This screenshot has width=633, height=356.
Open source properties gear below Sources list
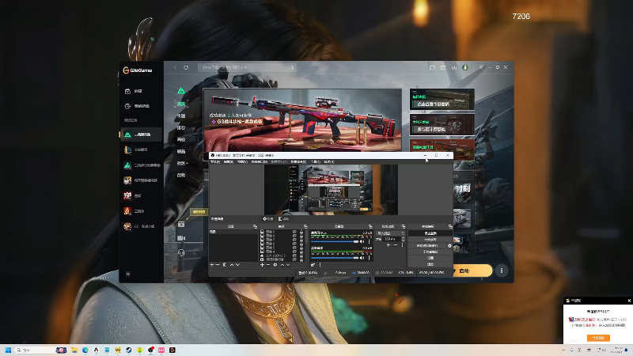point(275,265)
